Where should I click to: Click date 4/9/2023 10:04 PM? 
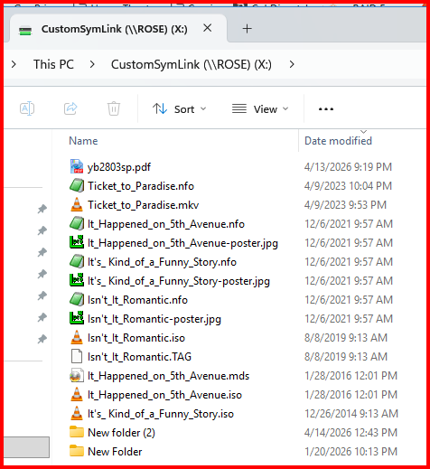tap(348, 186)
